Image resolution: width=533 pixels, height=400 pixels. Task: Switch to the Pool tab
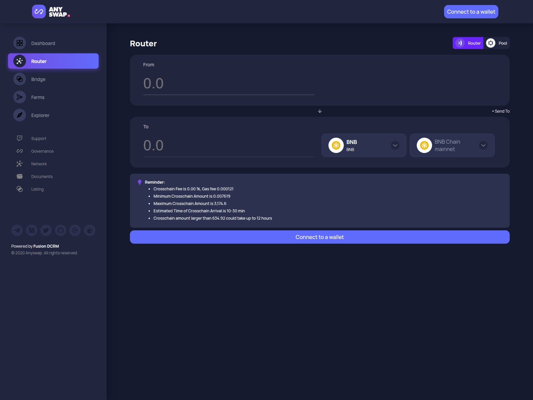(497, 43)
